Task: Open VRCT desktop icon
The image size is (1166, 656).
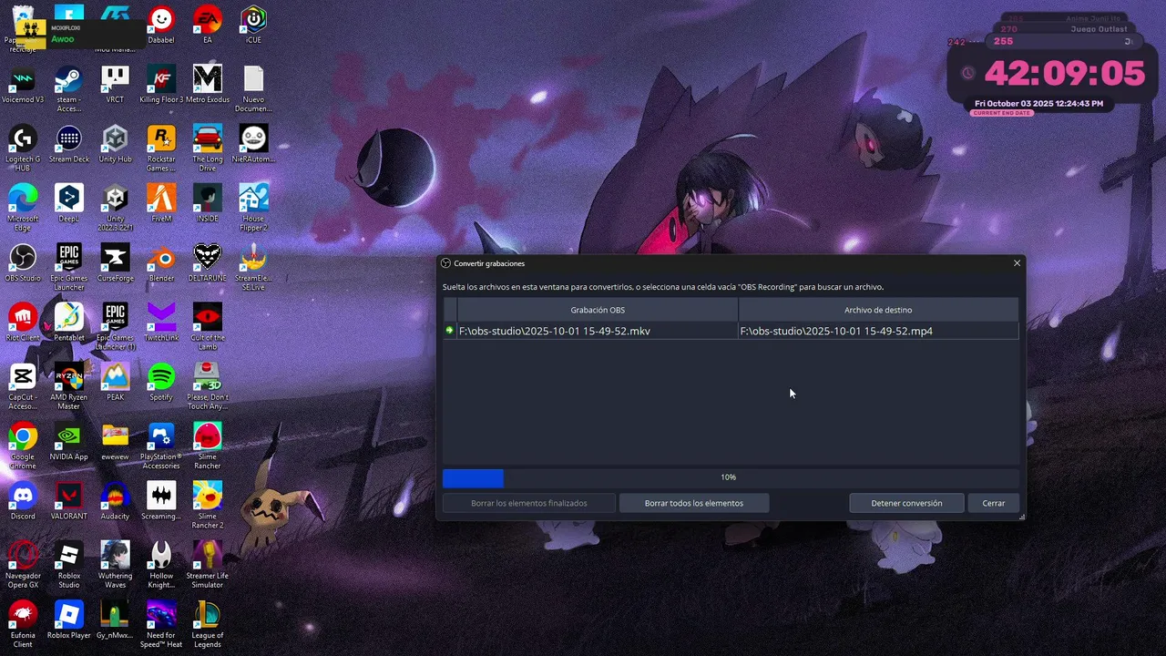Action: click(115, 85)
